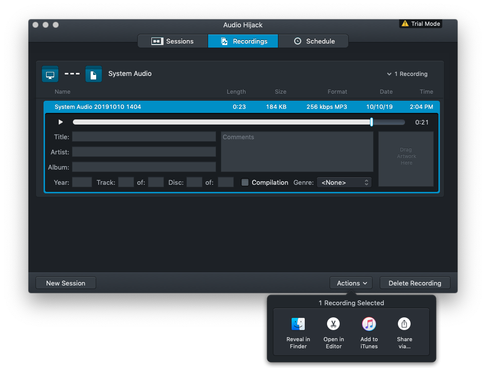Click the 1 Recording Selected popover heading
The image size is (486, 368).
pos(351,303)
